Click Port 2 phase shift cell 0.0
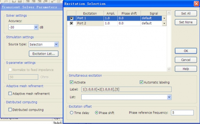The height and width of the screenshot is (124, 200). coord(129,23)
